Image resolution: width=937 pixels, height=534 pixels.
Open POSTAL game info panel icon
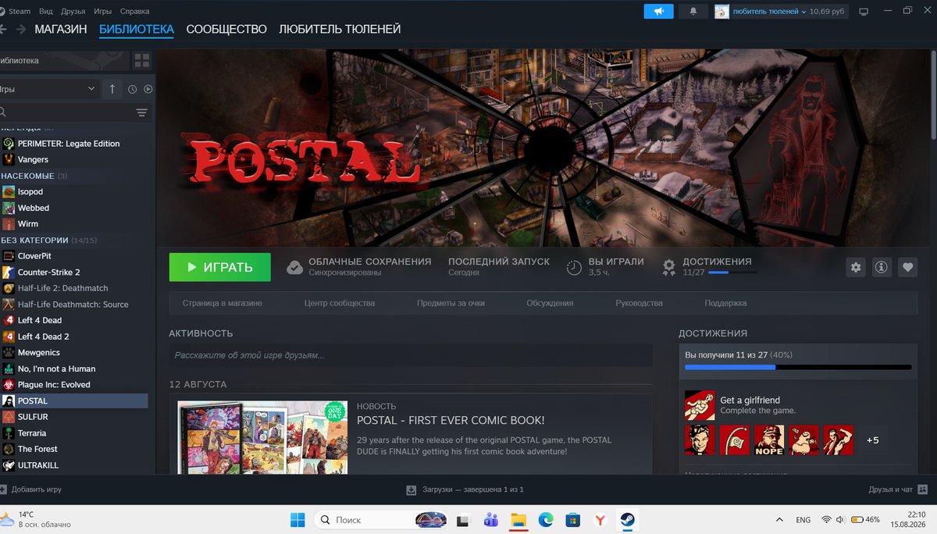coord(882,267)
